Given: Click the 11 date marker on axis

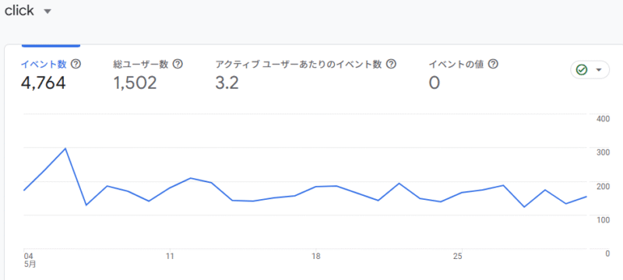Looking at the screenshot, I should pyautogui.click(x=170, y=256).
